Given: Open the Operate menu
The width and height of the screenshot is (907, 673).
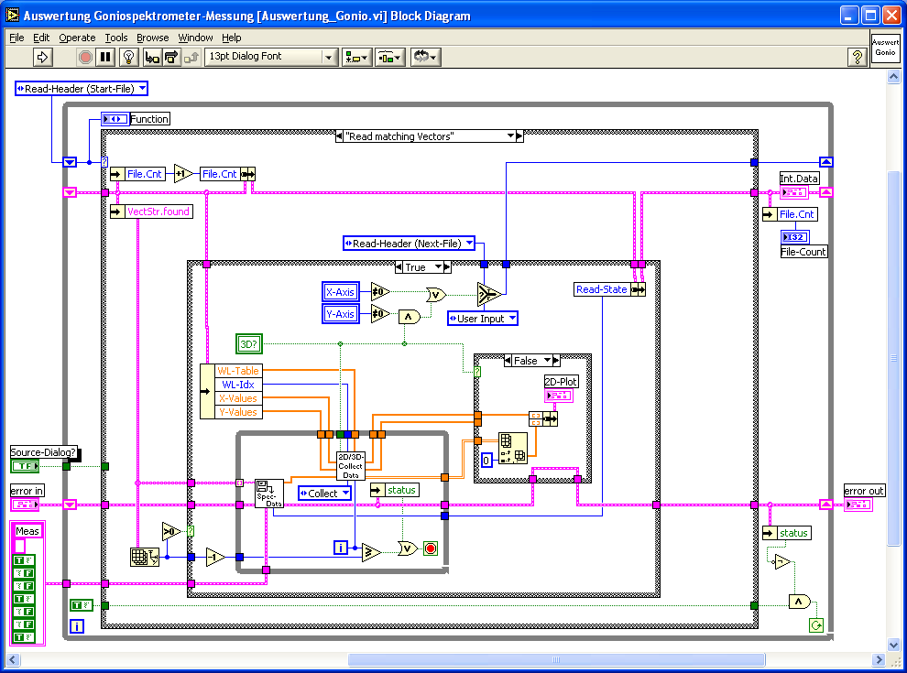Looking at the screenshot, I should [x=77, y=38].
